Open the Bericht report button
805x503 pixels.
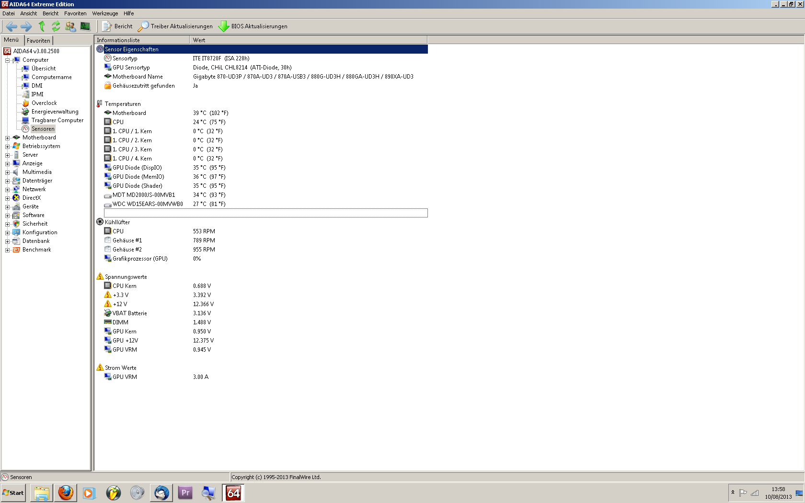click(x=117, y=26)
